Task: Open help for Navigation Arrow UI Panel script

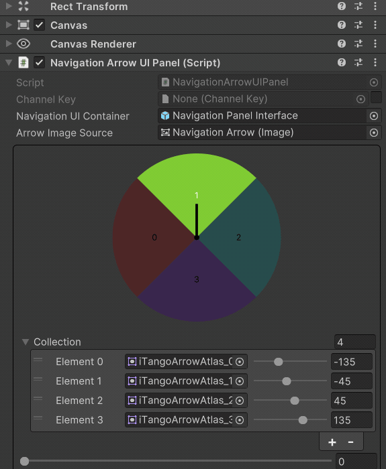Action: point(341,62)
